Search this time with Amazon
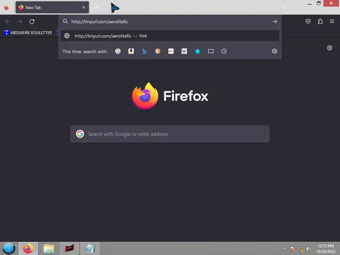The height and width of the screenshot is (255, 340). 131,51
